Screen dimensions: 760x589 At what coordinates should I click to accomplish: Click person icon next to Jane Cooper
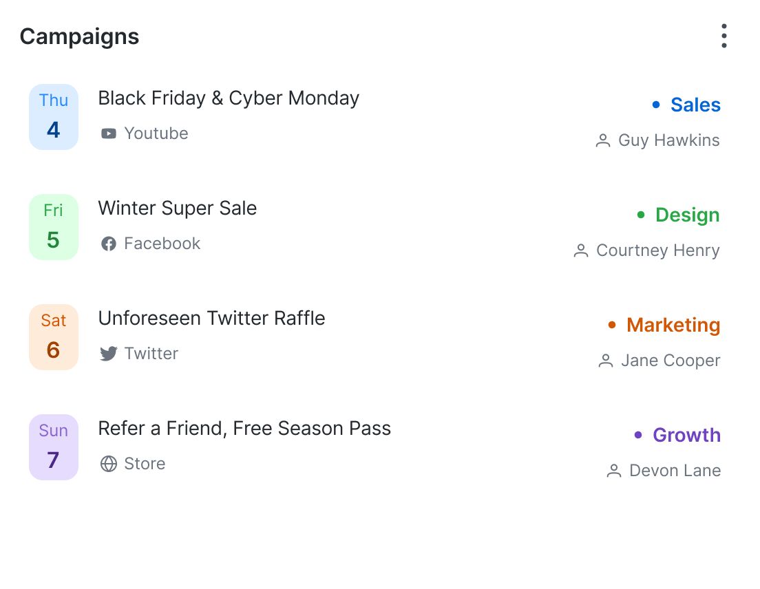tap(606, 361)
